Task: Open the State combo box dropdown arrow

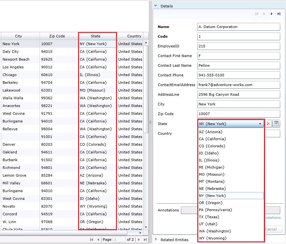Action: coord(260,123)
